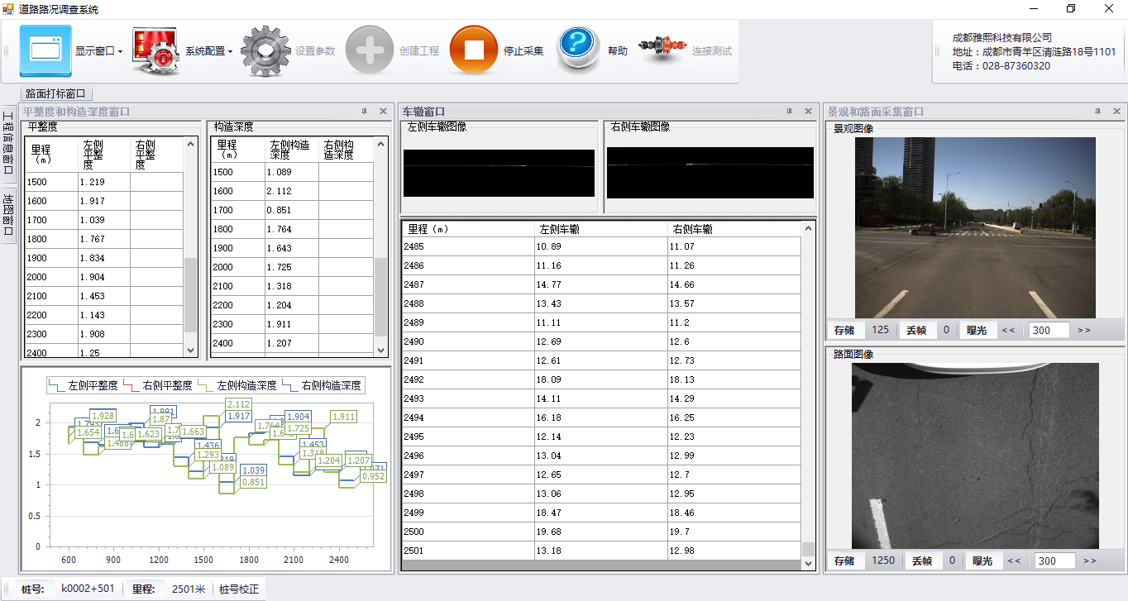
Task: Click the 道路路况调查系统 title bar app icon
Action: tap(8, 9)
